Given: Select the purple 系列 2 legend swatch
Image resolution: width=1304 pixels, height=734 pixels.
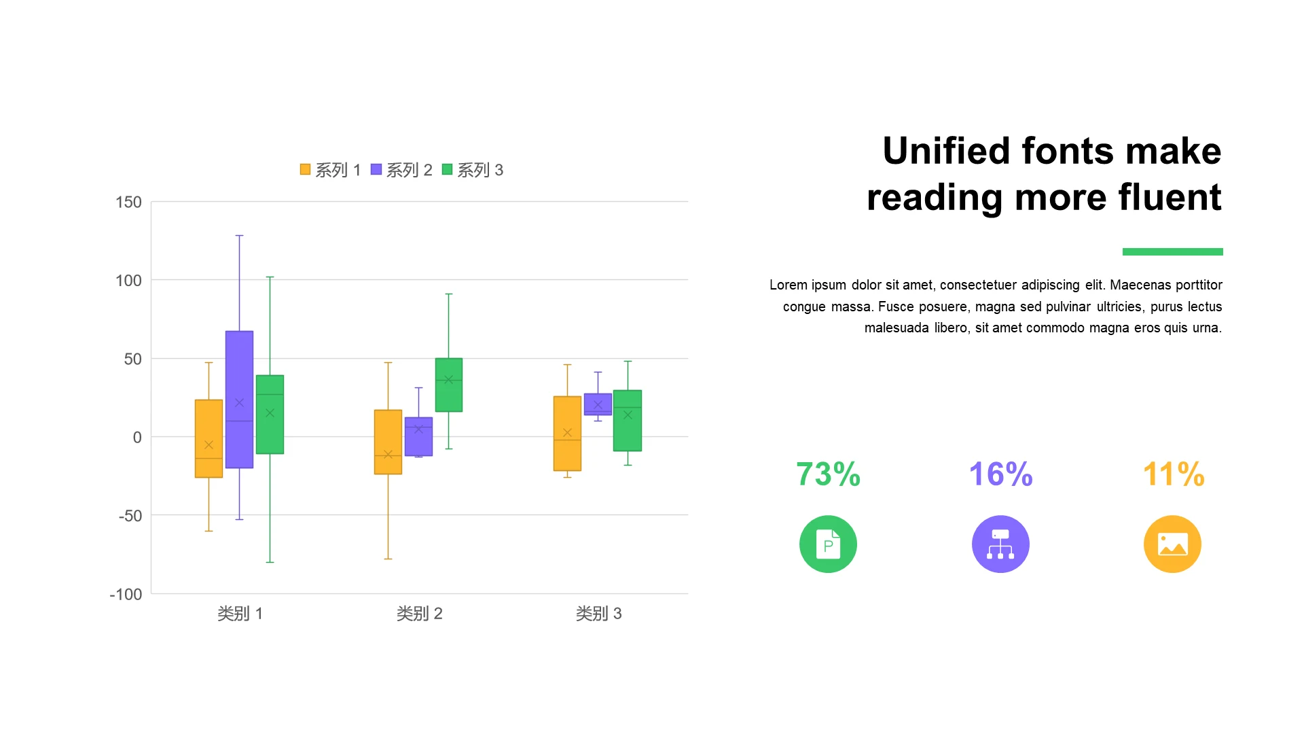Looking at the screenshot, I should (x=376, y=169).
